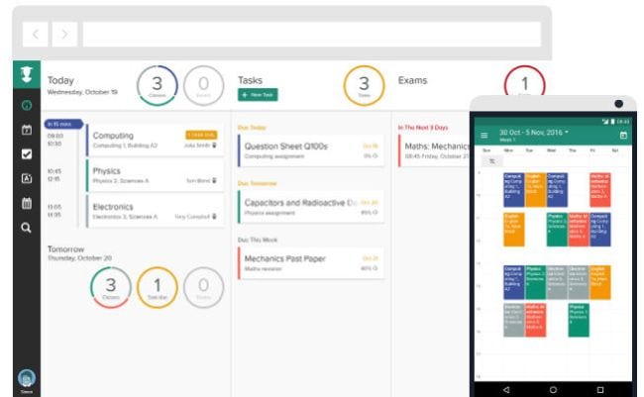Click the browser address bar
Image resolution: width=644 pixels, height=397 pixels.
click(x=310, y=35)
